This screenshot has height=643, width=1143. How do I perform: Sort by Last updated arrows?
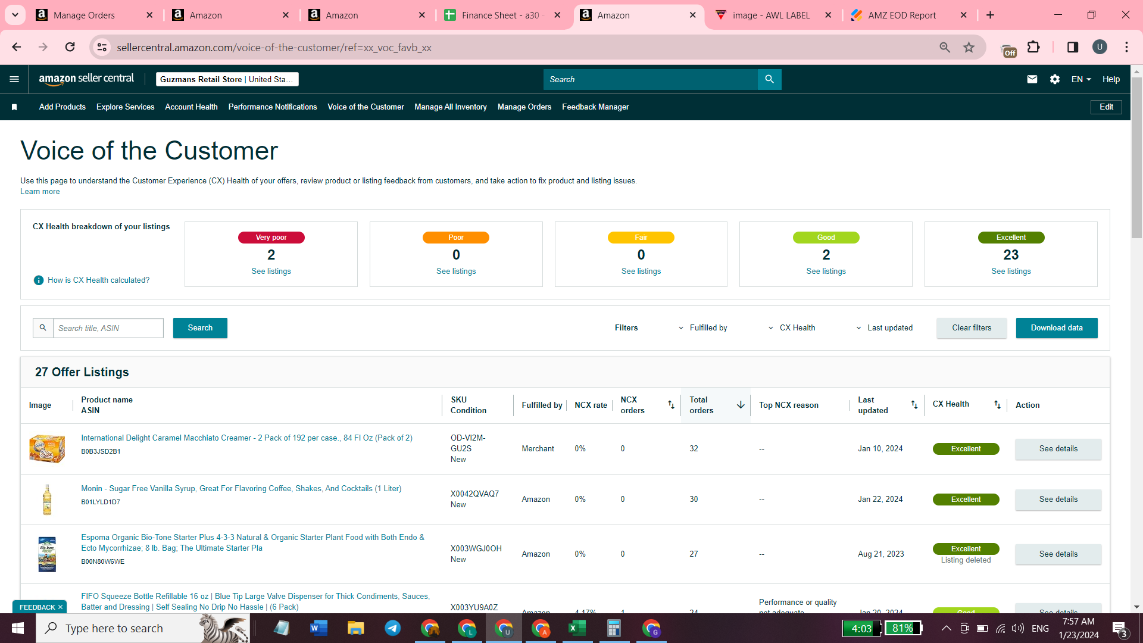click(914, 405)
